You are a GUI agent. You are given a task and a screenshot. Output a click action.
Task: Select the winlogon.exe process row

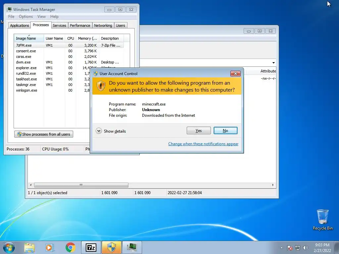(x=52, y=90)
